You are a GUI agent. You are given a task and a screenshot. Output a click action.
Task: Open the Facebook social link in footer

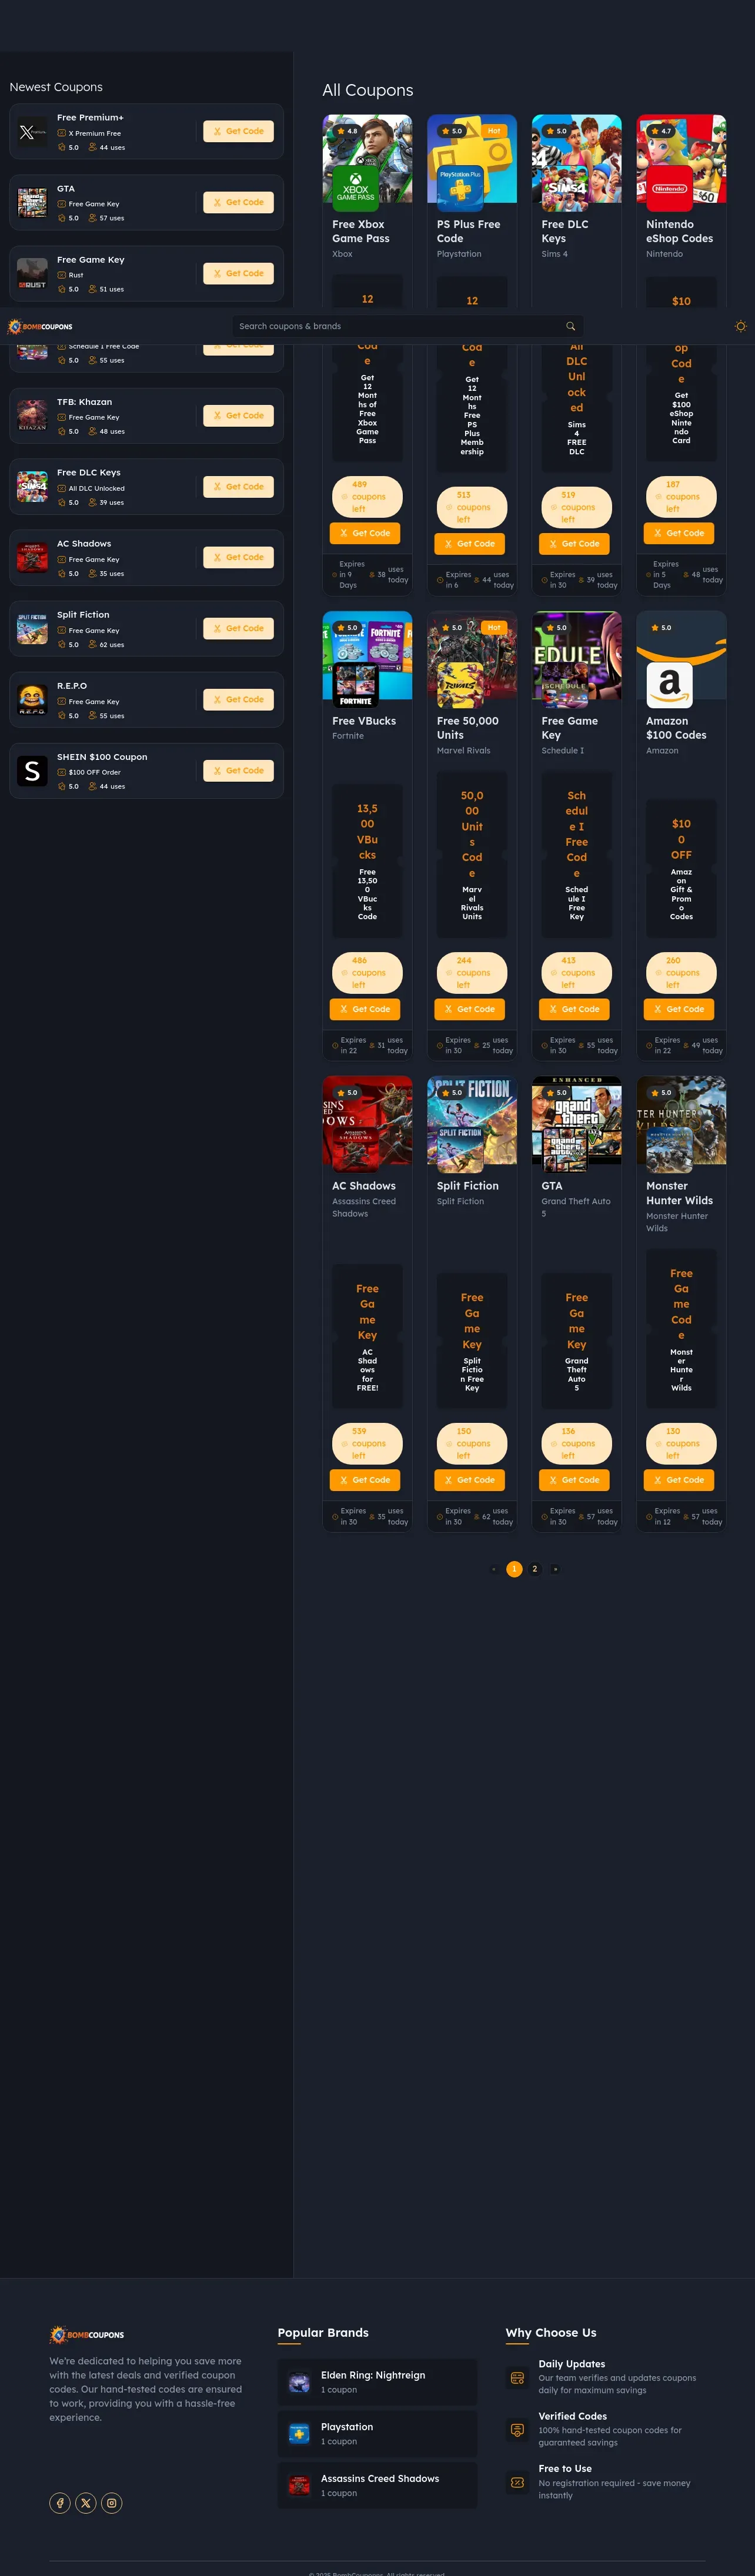(x=60, y=2503)
